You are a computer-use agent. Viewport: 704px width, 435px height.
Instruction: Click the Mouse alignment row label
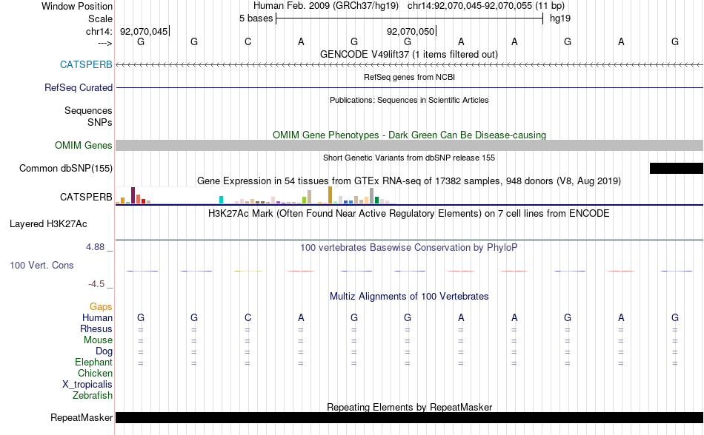pyautogui.click(x=98, y=340)
